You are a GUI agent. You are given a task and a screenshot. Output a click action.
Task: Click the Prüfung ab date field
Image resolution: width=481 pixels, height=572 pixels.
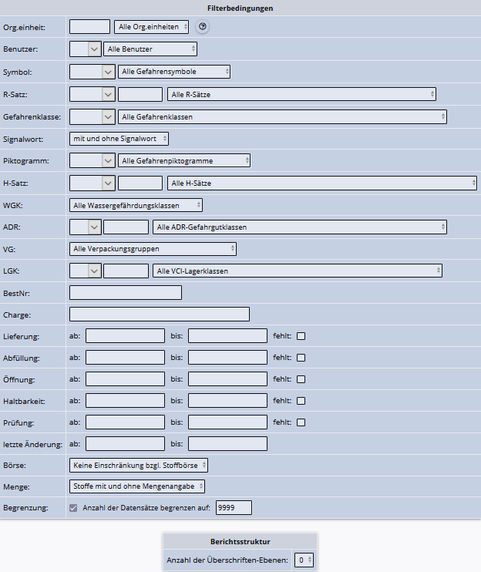pos(125,422)
